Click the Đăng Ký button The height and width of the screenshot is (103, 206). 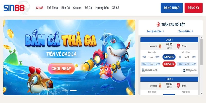pyautogui.click(x=194, y=8)
